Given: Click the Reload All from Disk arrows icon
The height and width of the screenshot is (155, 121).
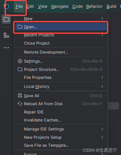Looking at the screenshot, I should click(x=20, y=104).
